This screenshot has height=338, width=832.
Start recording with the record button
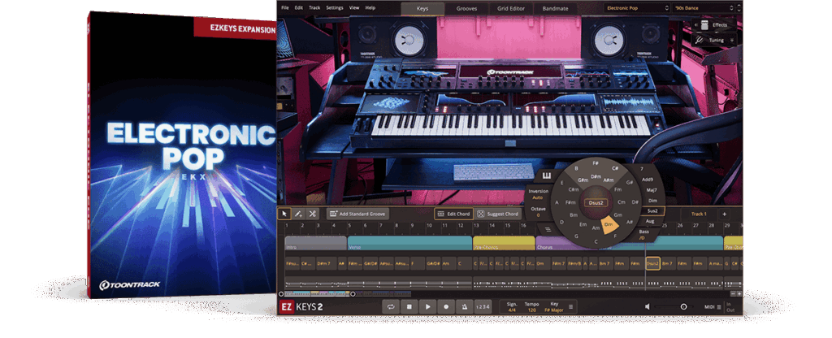pyautogui.click(x=446, y=306)
